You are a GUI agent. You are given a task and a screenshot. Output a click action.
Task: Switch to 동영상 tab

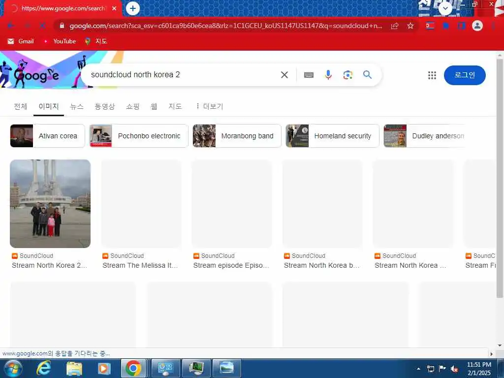coord(104,106)
